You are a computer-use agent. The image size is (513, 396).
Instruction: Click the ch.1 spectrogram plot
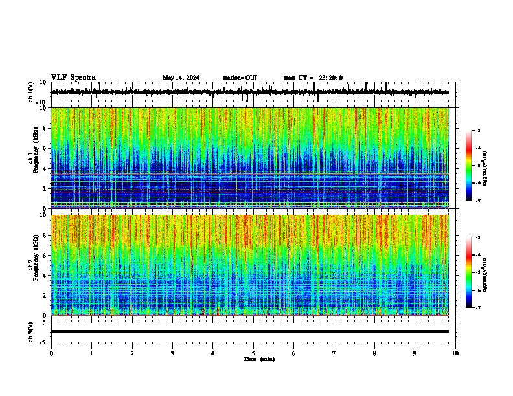click(250, 158)
